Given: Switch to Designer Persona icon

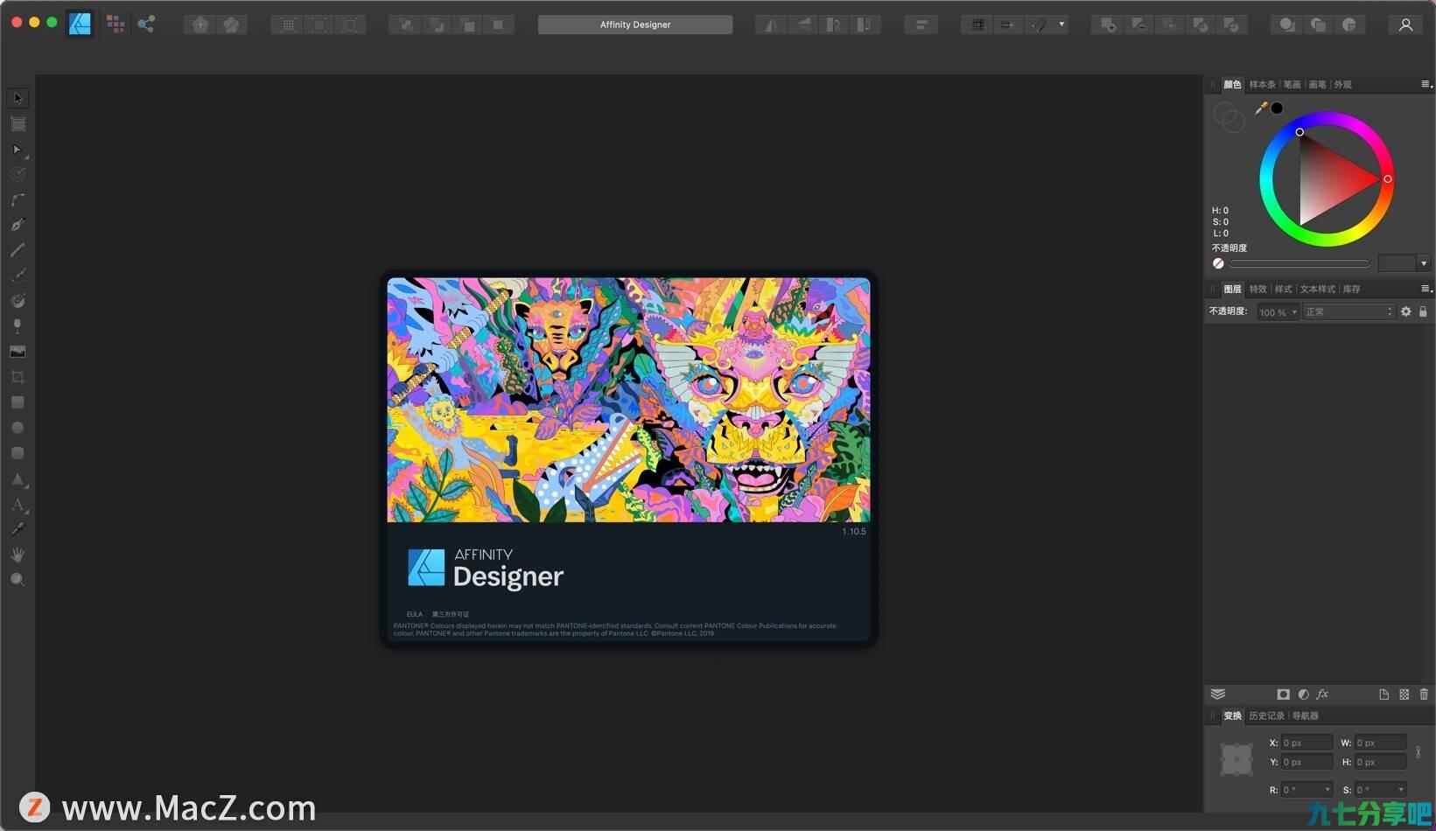Looking at the screenshot, I should click(81, 24).
